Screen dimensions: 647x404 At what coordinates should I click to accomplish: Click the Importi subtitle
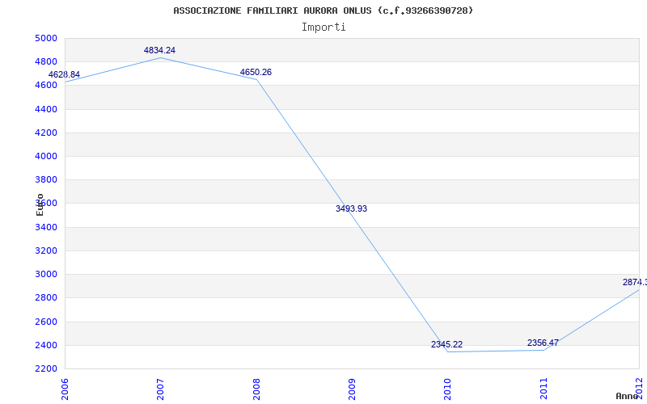(x=323, y=27)
